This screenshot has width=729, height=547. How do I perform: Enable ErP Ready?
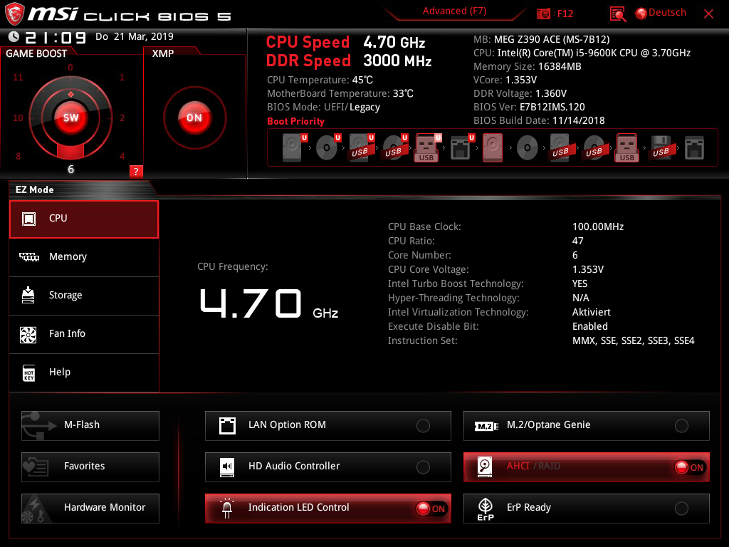pyautogui.click(x=587, y=509)
